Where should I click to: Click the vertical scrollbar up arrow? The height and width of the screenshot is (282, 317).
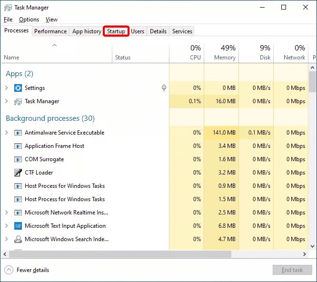click(312, 68)
